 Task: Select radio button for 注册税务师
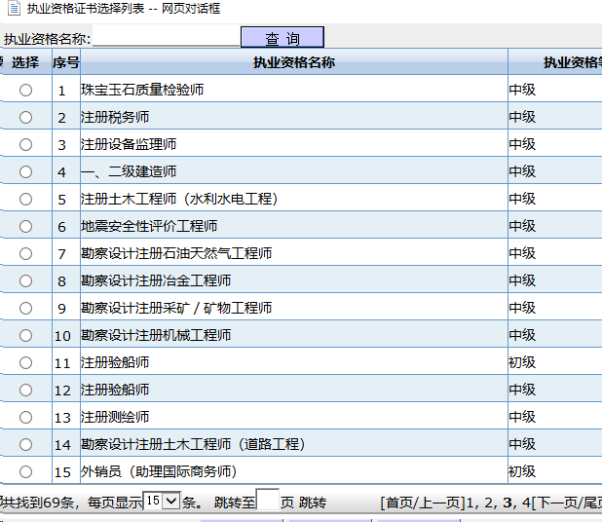(x=25, y=118)
